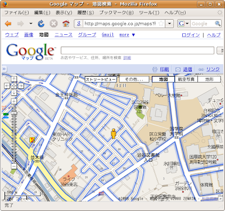Open the ブックマーク(B) menu
225x211 pixels.
point(116,12)
